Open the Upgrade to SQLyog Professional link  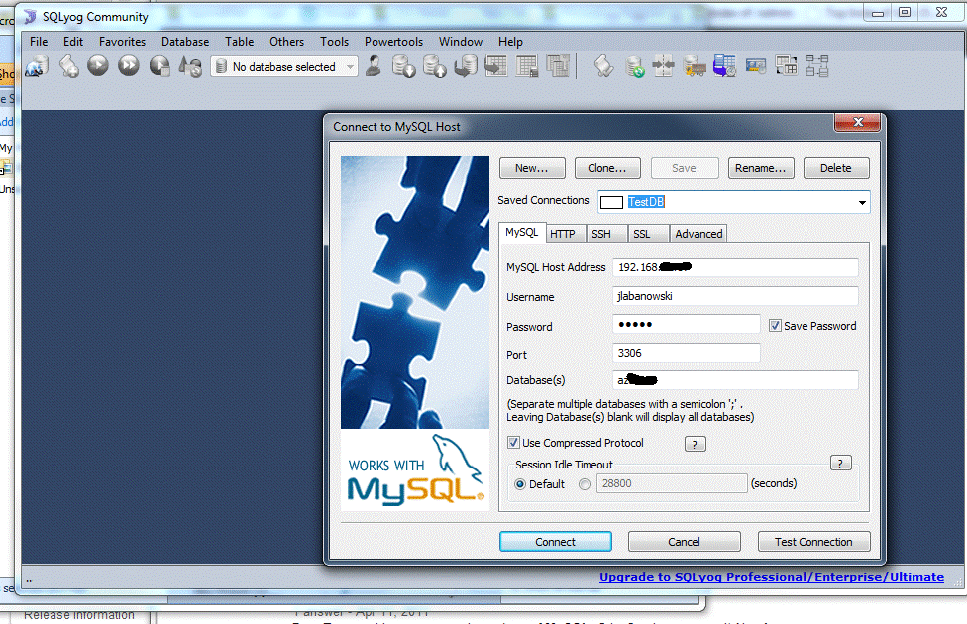(x=771, y=577)
